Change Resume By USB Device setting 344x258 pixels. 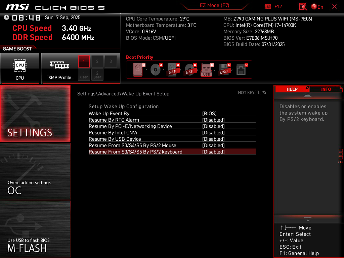pos(172,139)
